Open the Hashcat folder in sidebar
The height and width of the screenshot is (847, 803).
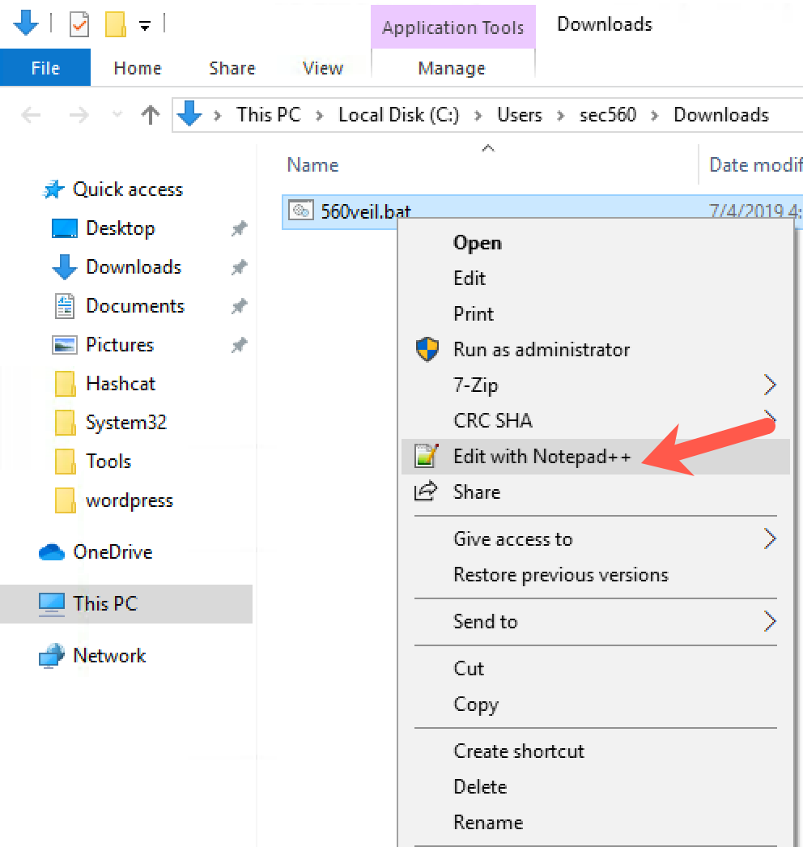119,383
